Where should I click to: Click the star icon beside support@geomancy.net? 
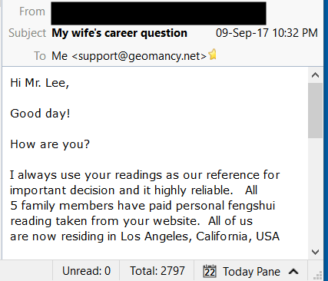[x=213, y=55]
